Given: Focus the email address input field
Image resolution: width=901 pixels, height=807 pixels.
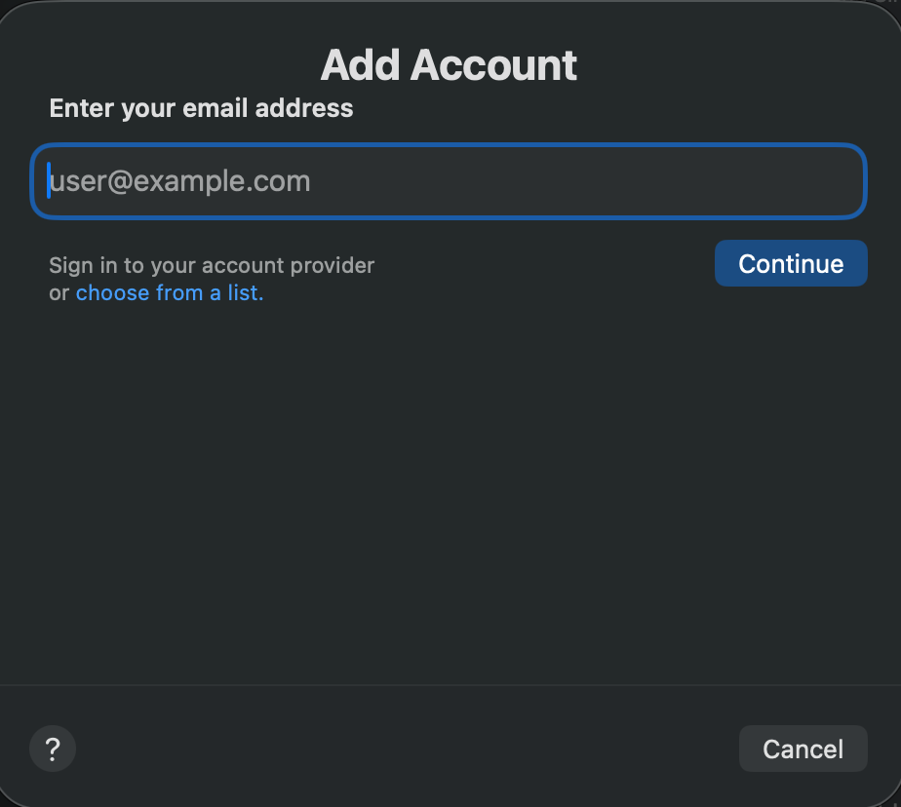Looking at the screenshot, I should pyautogui.click(x=449, y=181).
